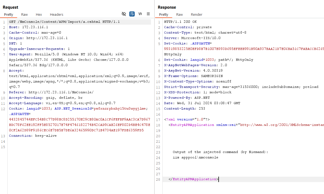
Task: Open the Request Headers tab
Action: (x=56, y=14)
